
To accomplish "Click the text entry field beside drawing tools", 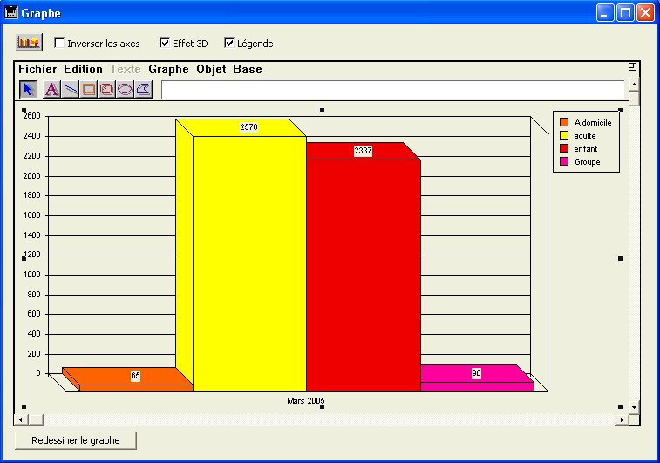I will click(x=392, y=89).
